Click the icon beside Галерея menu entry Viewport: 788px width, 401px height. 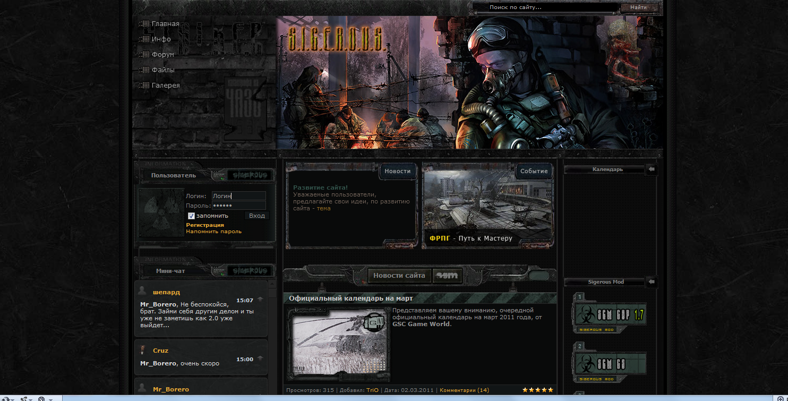click(144, 85)
